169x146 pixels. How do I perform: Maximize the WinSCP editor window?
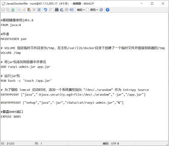pyautogui.click(x=152, y=3)
